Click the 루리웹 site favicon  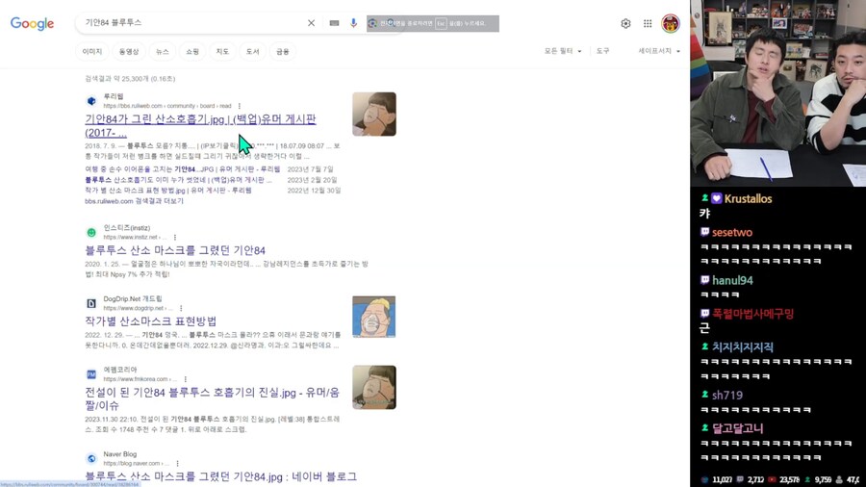click(91, 101)
